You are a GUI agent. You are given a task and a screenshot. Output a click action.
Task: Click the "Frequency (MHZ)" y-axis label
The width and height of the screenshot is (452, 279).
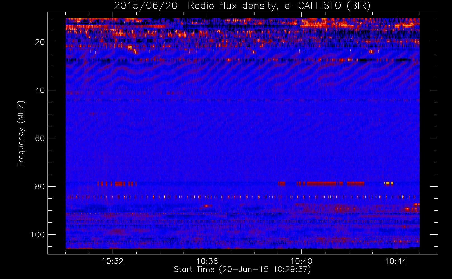click(x=21, y=134)
